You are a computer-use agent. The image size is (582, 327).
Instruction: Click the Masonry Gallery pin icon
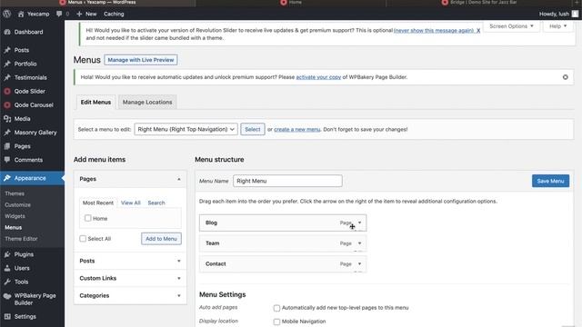tap(7, 133)
